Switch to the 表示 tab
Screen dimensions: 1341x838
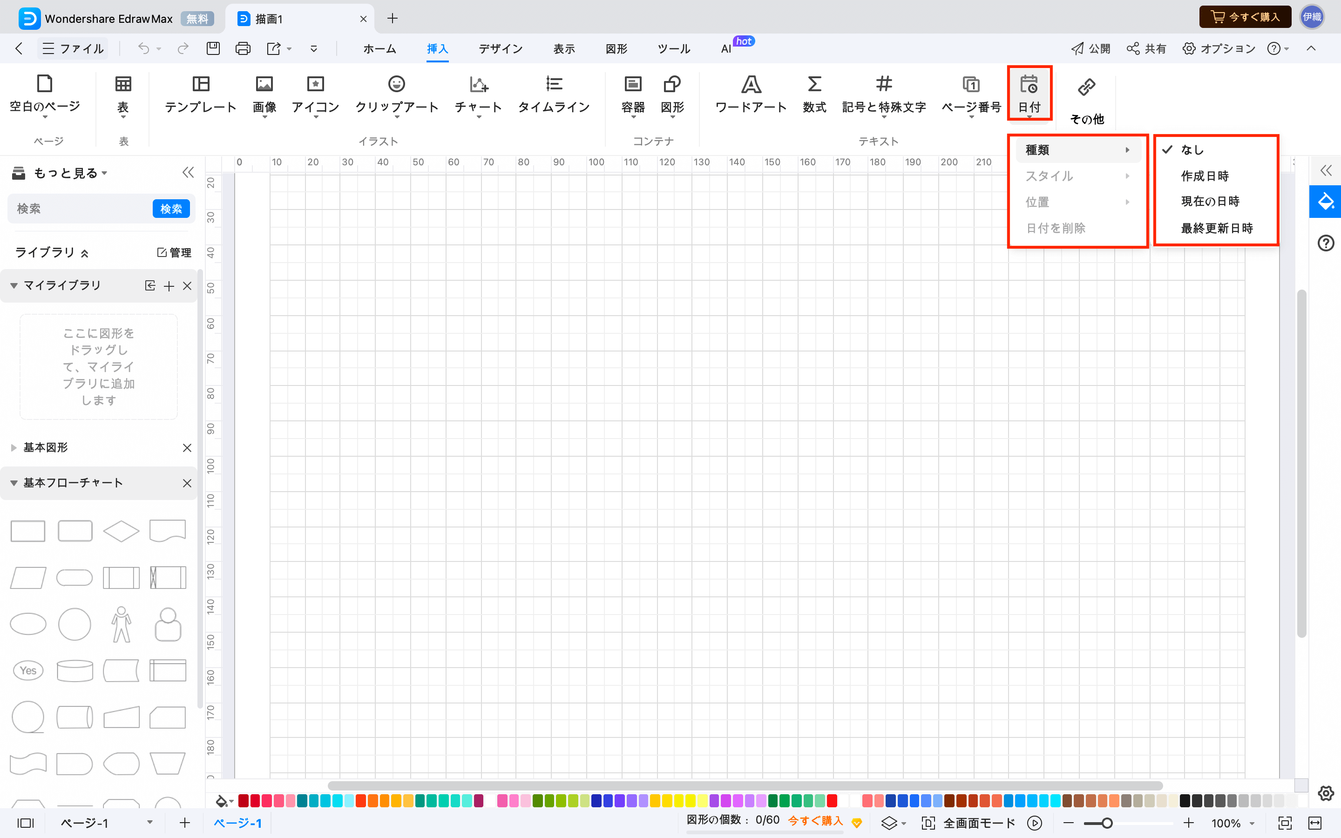coord(564,49)
